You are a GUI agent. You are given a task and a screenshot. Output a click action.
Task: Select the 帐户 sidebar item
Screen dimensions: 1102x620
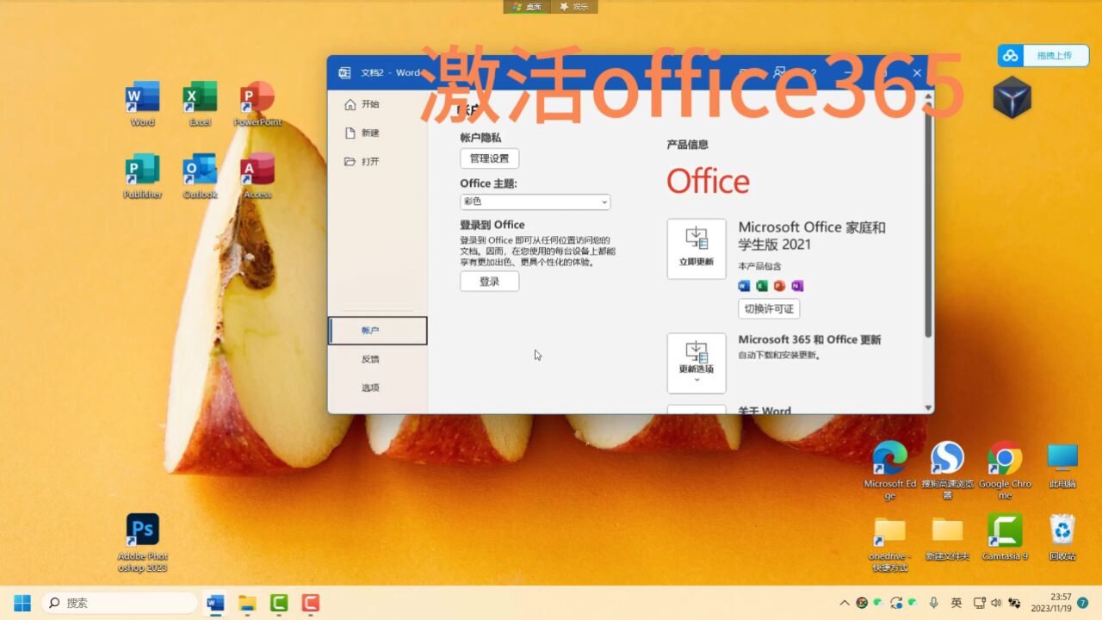tap(378, 331)
